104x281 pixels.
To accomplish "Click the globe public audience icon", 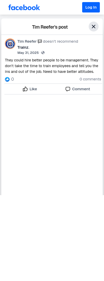I will 43,53.
